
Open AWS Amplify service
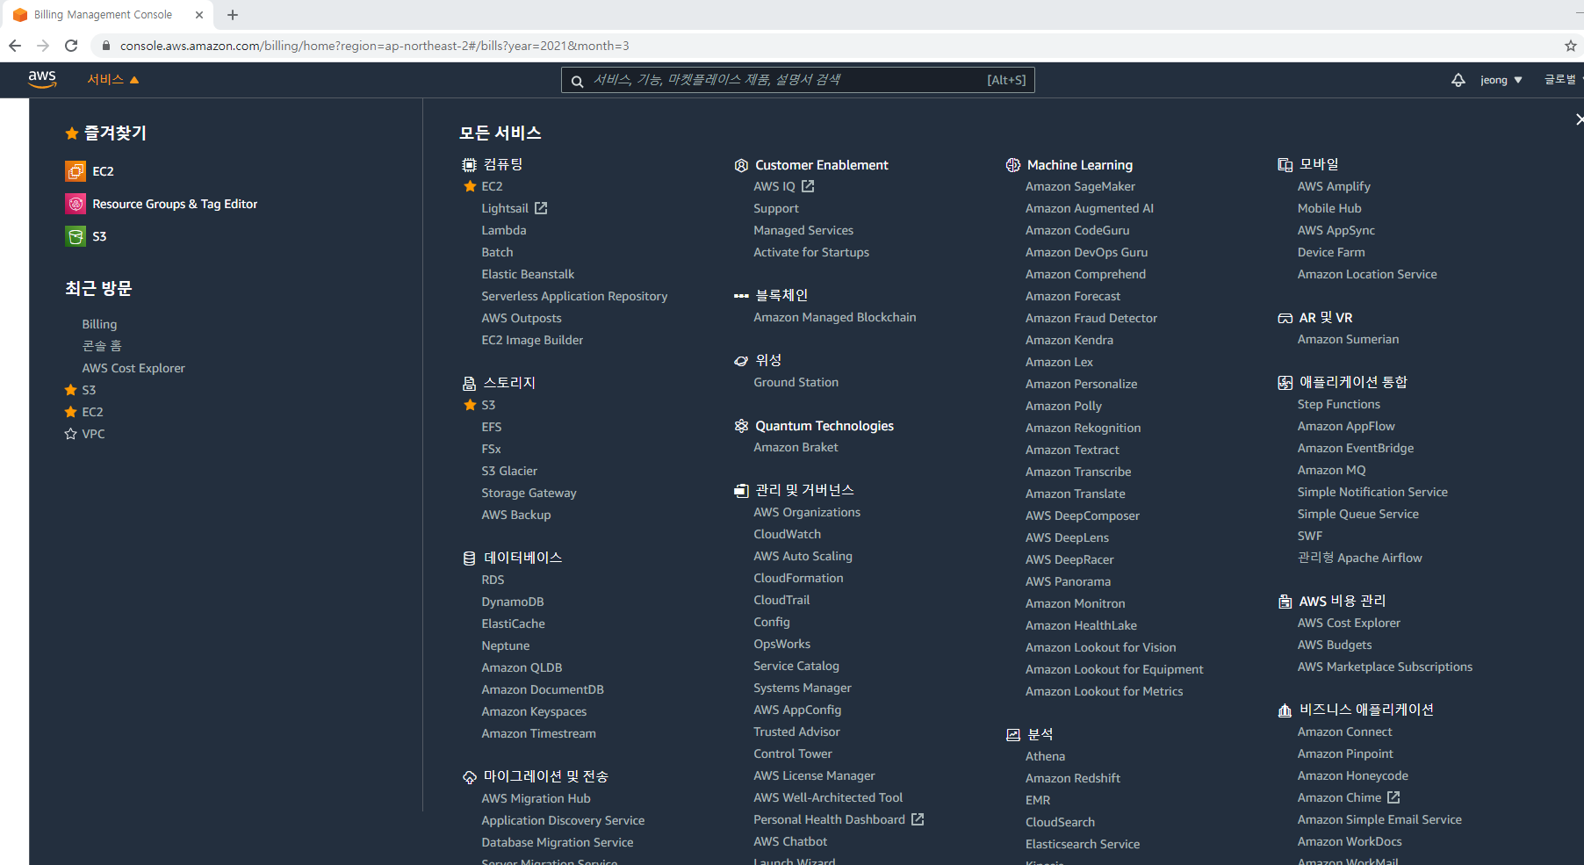(x=1334, y=186)
